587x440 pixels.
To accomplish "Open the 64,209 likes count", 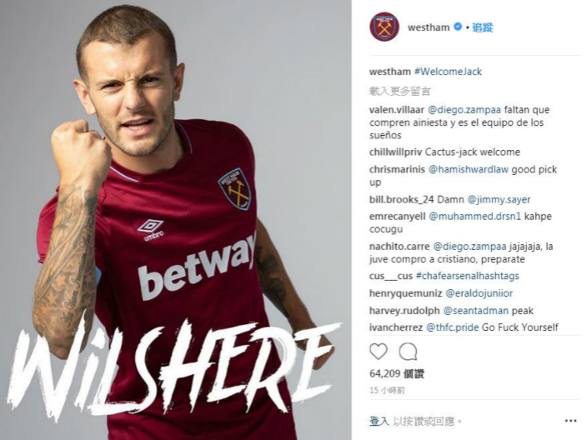I will tap(397, 373).
